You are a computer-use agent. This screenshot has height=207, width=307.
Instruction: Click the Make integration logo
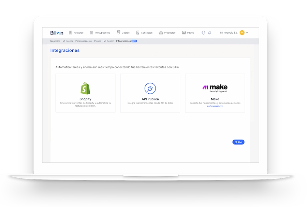point(215,88)
